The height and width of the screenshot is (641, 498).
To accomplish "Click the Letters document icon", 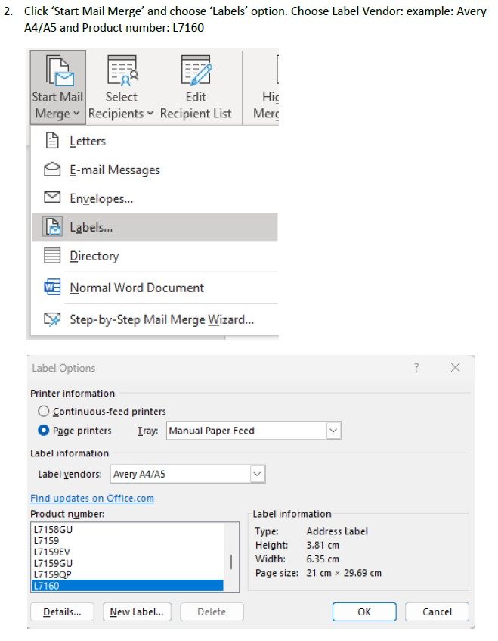I will click(52, 140).
